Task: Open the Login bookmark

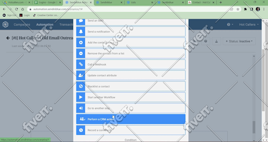Action: click(24, 15)
